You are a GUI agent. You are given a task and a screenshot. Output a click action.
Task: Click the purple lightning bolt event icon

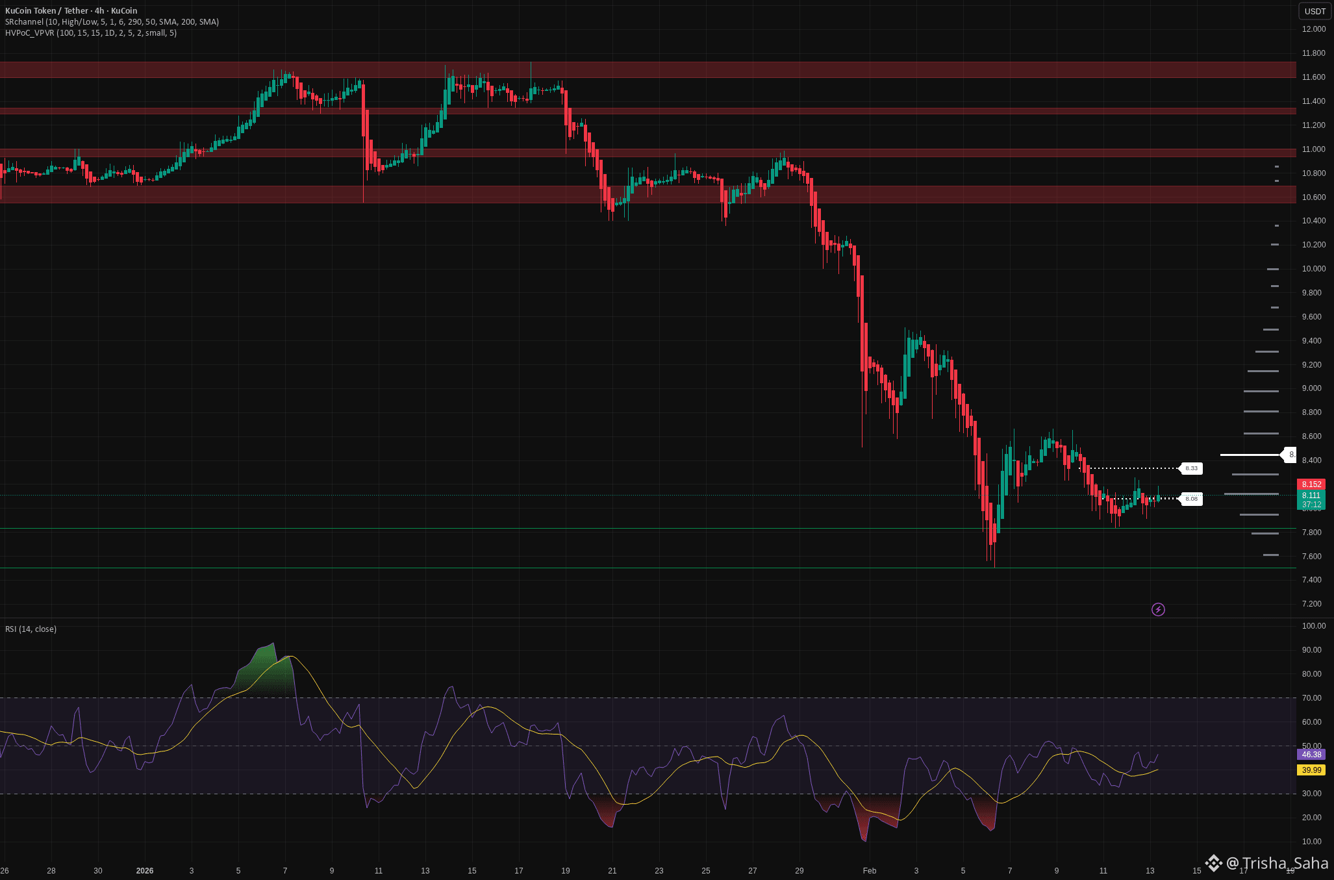[1158, 609]
